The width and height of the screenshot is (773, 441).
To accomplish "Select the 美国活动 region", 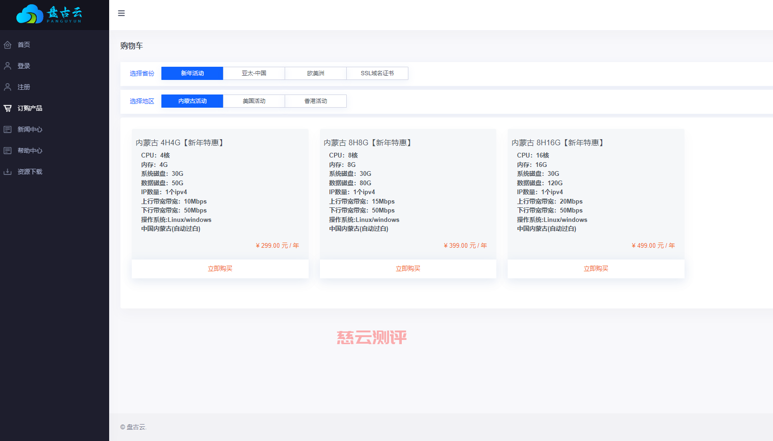I will click(254, 101).
